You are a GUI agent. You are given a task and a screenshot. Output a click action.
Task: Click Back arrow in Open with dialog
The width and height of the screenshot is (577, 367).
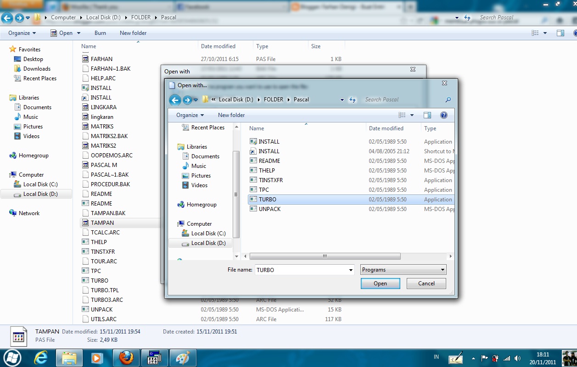click(x=175, y=100)
